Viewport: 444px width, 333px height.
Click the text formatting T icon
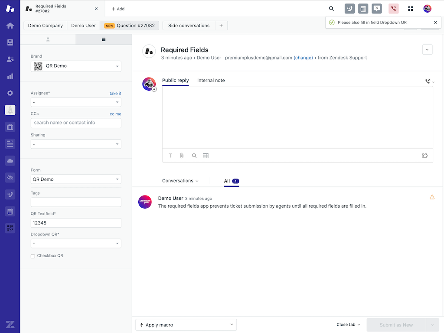click(x=170, y=156)
